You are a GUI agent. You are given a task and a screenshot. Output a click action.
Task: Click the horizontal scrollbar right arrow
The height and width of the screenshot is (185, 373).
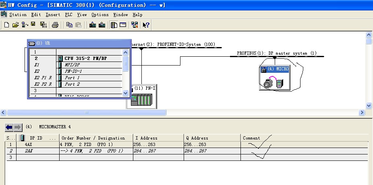[x=362, y=112]
